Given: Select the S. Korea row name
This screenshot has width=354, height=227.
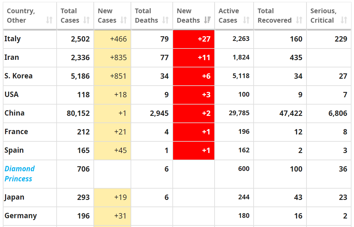Looking at the screenshot, I should 19,76.
